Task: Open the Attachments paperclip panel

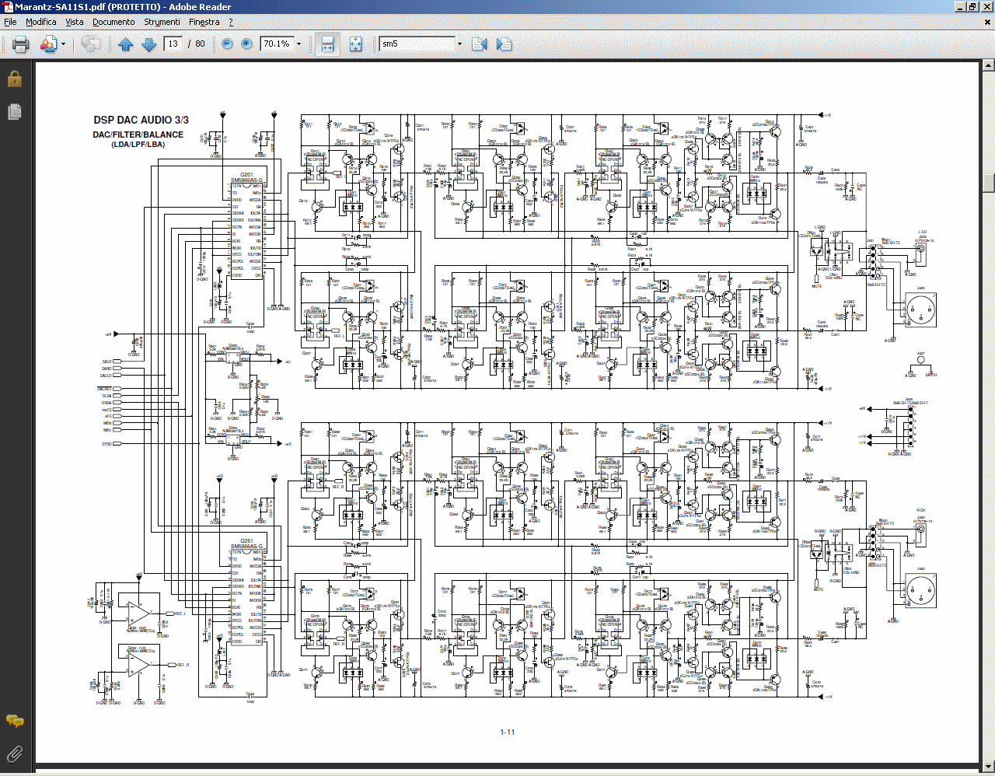Action: 14,753
